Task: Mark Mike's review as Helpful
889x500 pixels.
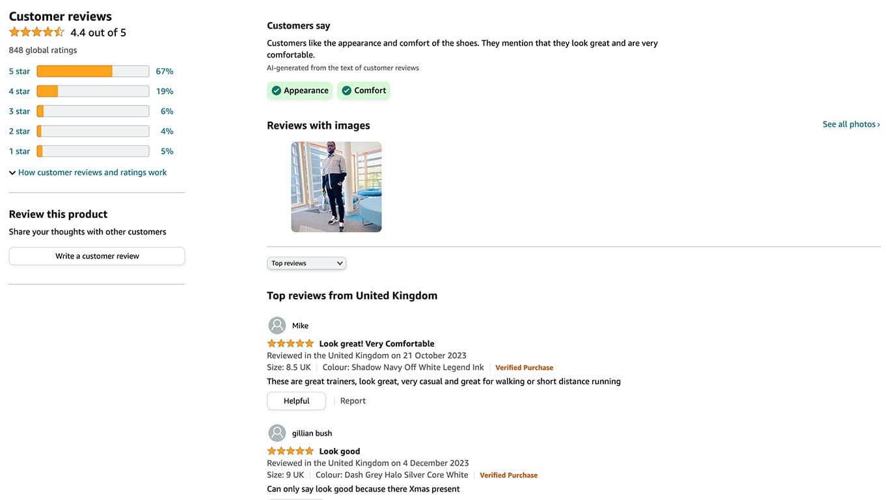Action: [x=296, y=401]
